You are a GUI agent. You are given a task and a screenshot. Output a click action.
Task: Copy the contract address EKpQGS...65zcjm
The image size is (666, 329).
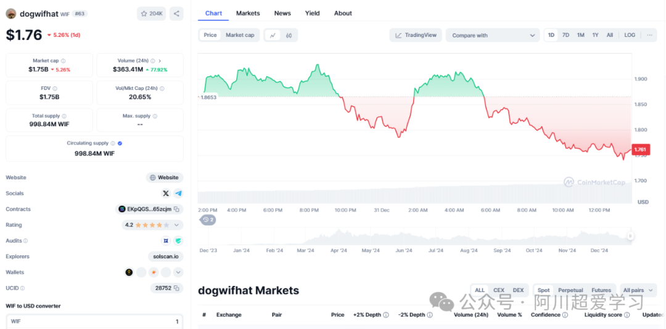click(x=176, y=209)
